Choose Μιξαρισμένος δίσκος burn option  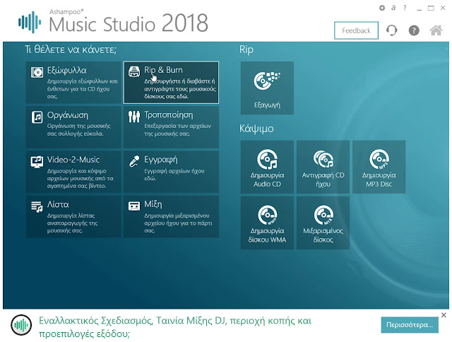pos(323,223)
